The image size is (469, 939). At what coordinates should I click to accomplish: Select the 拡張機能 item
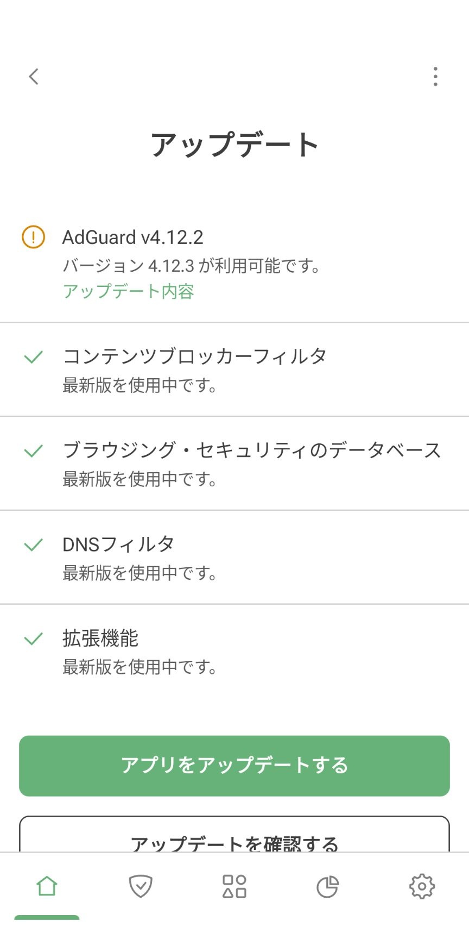(234, 651)
